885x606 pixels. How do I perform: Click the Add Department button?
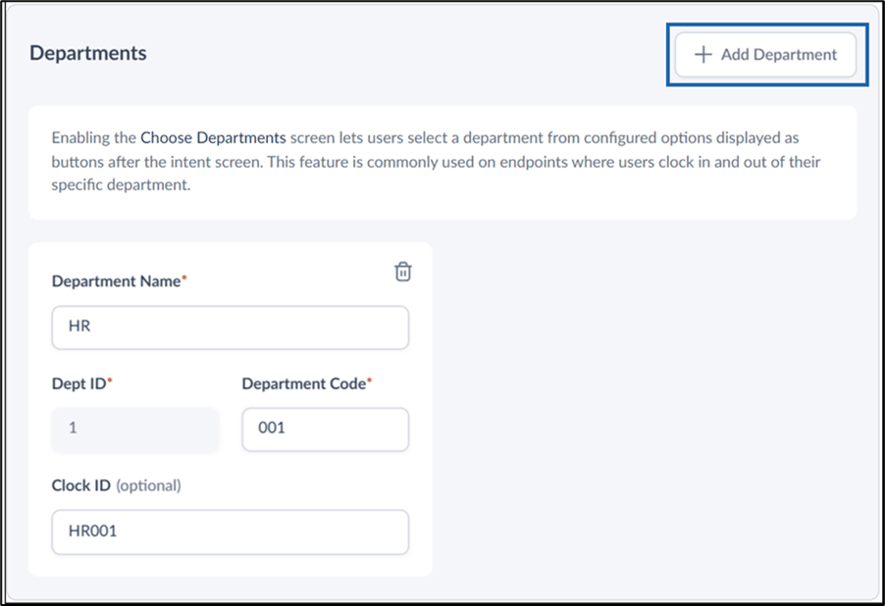[x=765, y=55]
